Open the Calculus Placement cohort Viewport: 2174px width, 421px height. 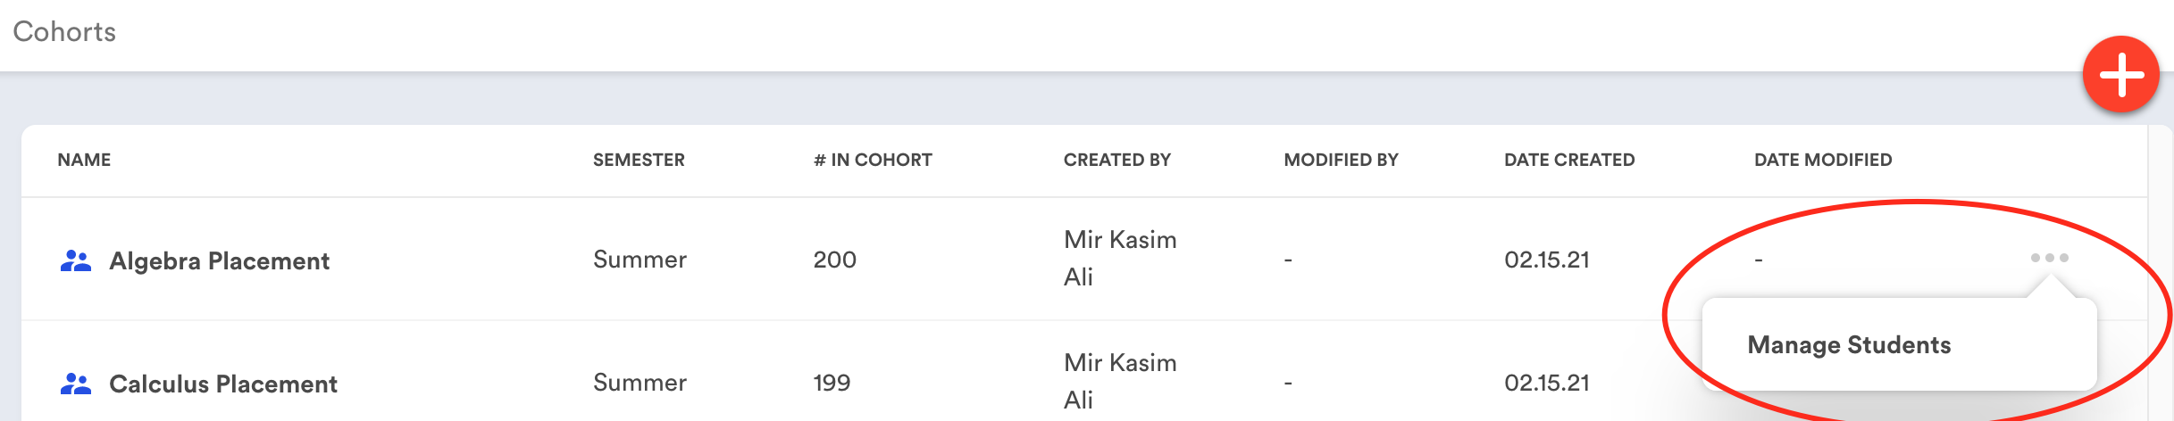coord(222,384)
